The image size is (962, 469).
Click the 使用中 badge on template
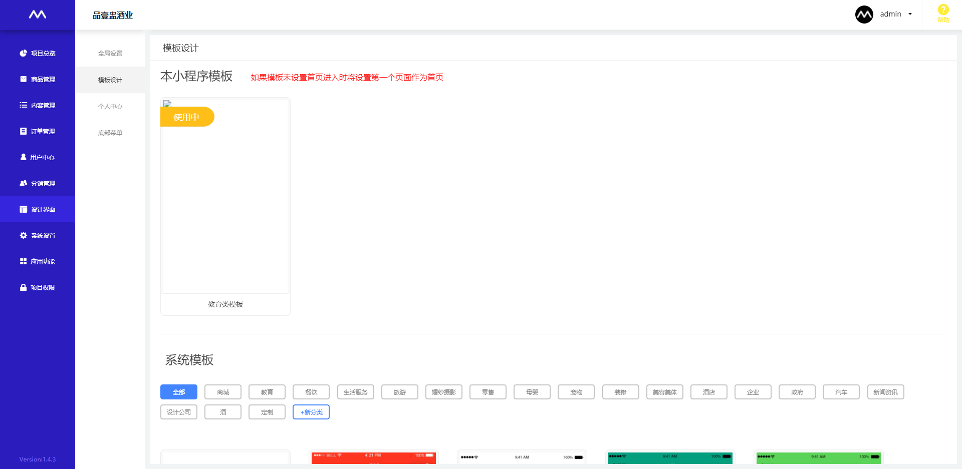(187, 117)
